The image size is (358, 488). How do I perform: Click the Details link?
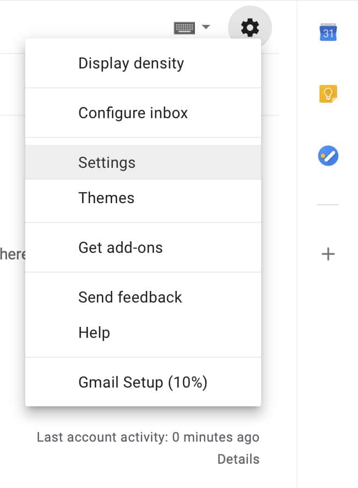(238, 459)
